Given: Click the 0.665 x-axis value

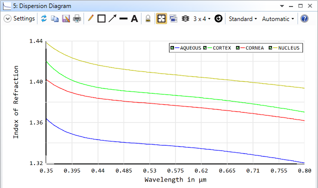Looking at the screenshot, I should (x=227, y=171).
